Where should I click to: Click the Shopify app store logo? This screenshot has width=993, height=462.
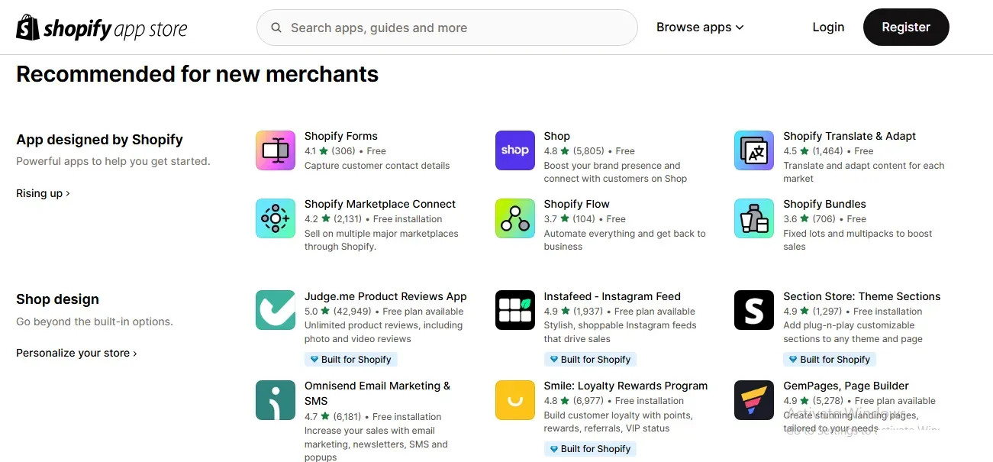point(102,28)
